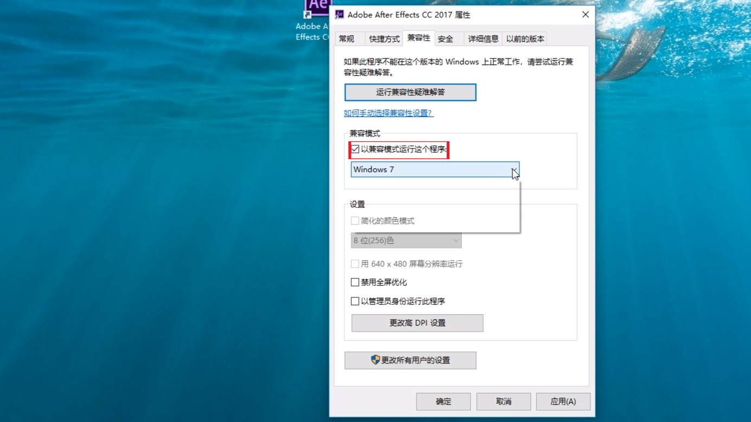Open the 详细信息 tab
751x422 pixels.
click(x=483, y=39)
